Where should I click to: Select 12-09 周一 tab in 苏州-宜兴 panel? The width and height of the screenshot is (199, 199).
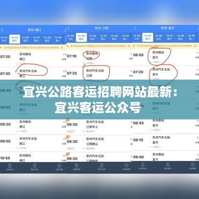click(192, 37)
